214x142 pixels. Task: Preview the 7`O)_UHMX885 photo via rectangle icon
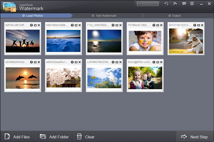pyautogui.click(x=117, y=25)
